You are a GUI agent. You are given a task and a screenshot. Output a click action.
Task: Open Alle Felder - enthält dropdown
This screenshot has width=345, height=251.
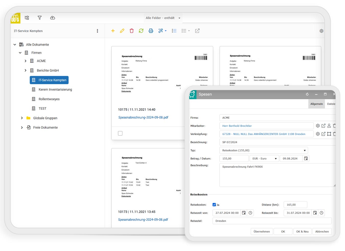click(x=163, y=18)
